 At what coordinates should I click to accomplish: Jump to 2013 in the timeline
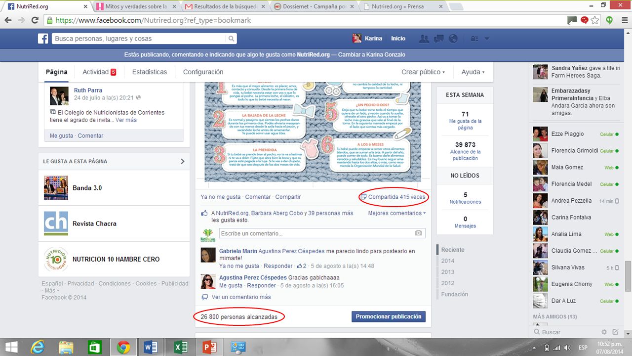click(448, 272)
